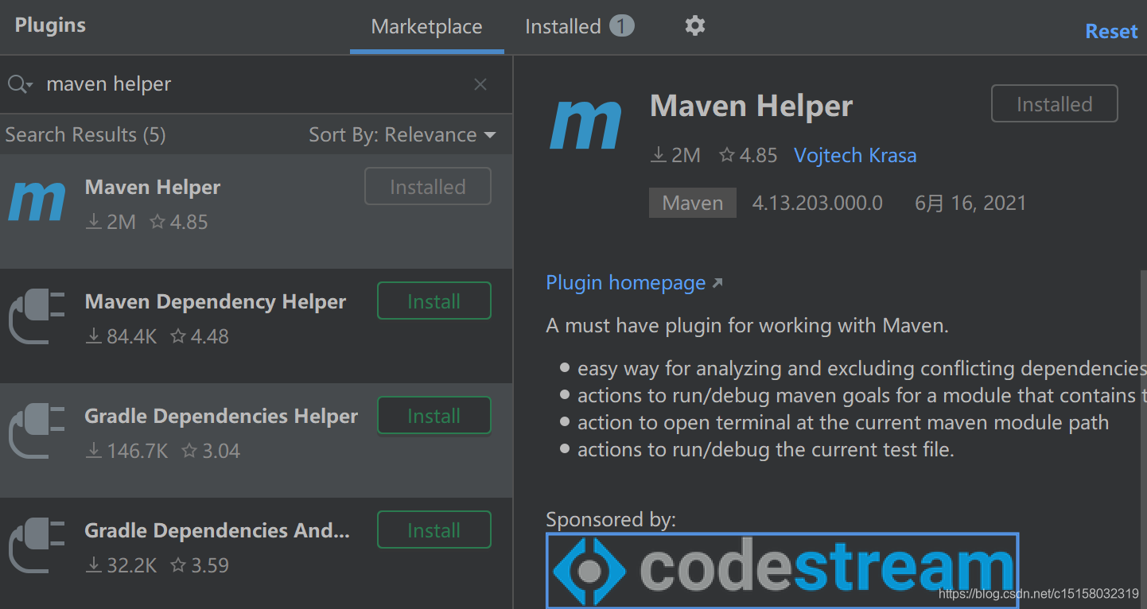Install Gradle Dependencies Helper plugin

click(434, 416)
